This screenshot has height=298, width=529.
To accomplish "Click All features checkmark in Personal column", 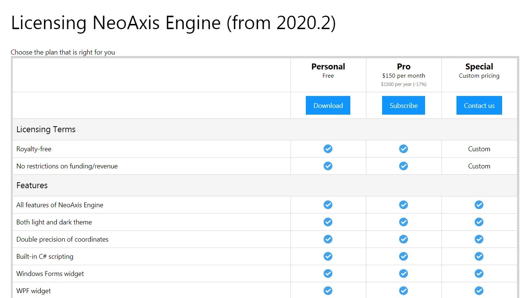I will tap(328, 205).
